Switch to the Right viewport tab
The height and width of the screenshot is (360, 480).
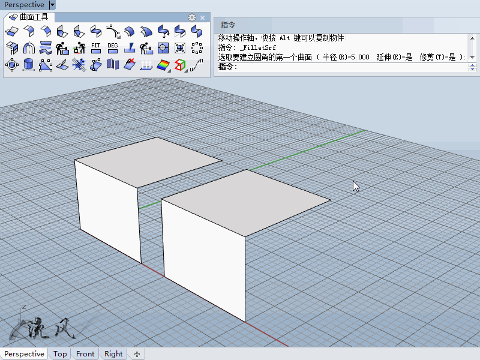click(x=113, y=354)
